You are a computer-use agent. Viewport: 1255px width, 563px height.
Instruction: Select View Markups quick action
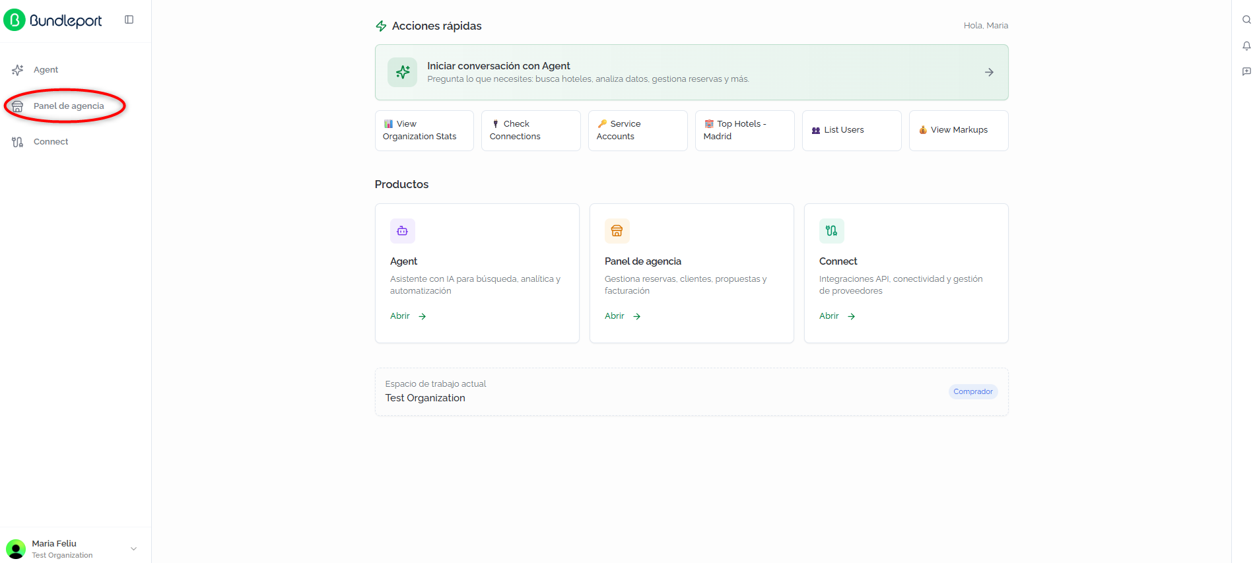[959, 130]
